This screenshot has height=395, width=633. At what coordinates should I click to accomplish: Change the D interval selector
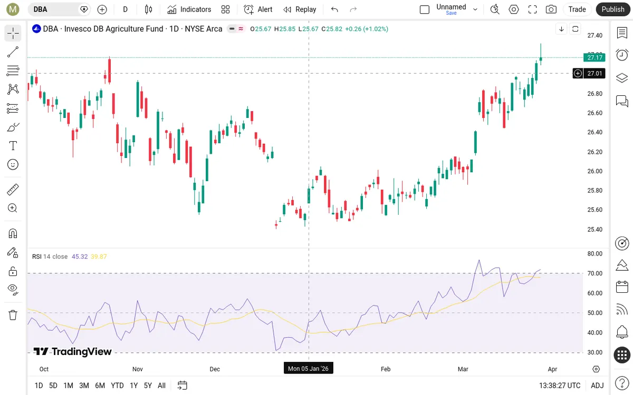(125, 9)
